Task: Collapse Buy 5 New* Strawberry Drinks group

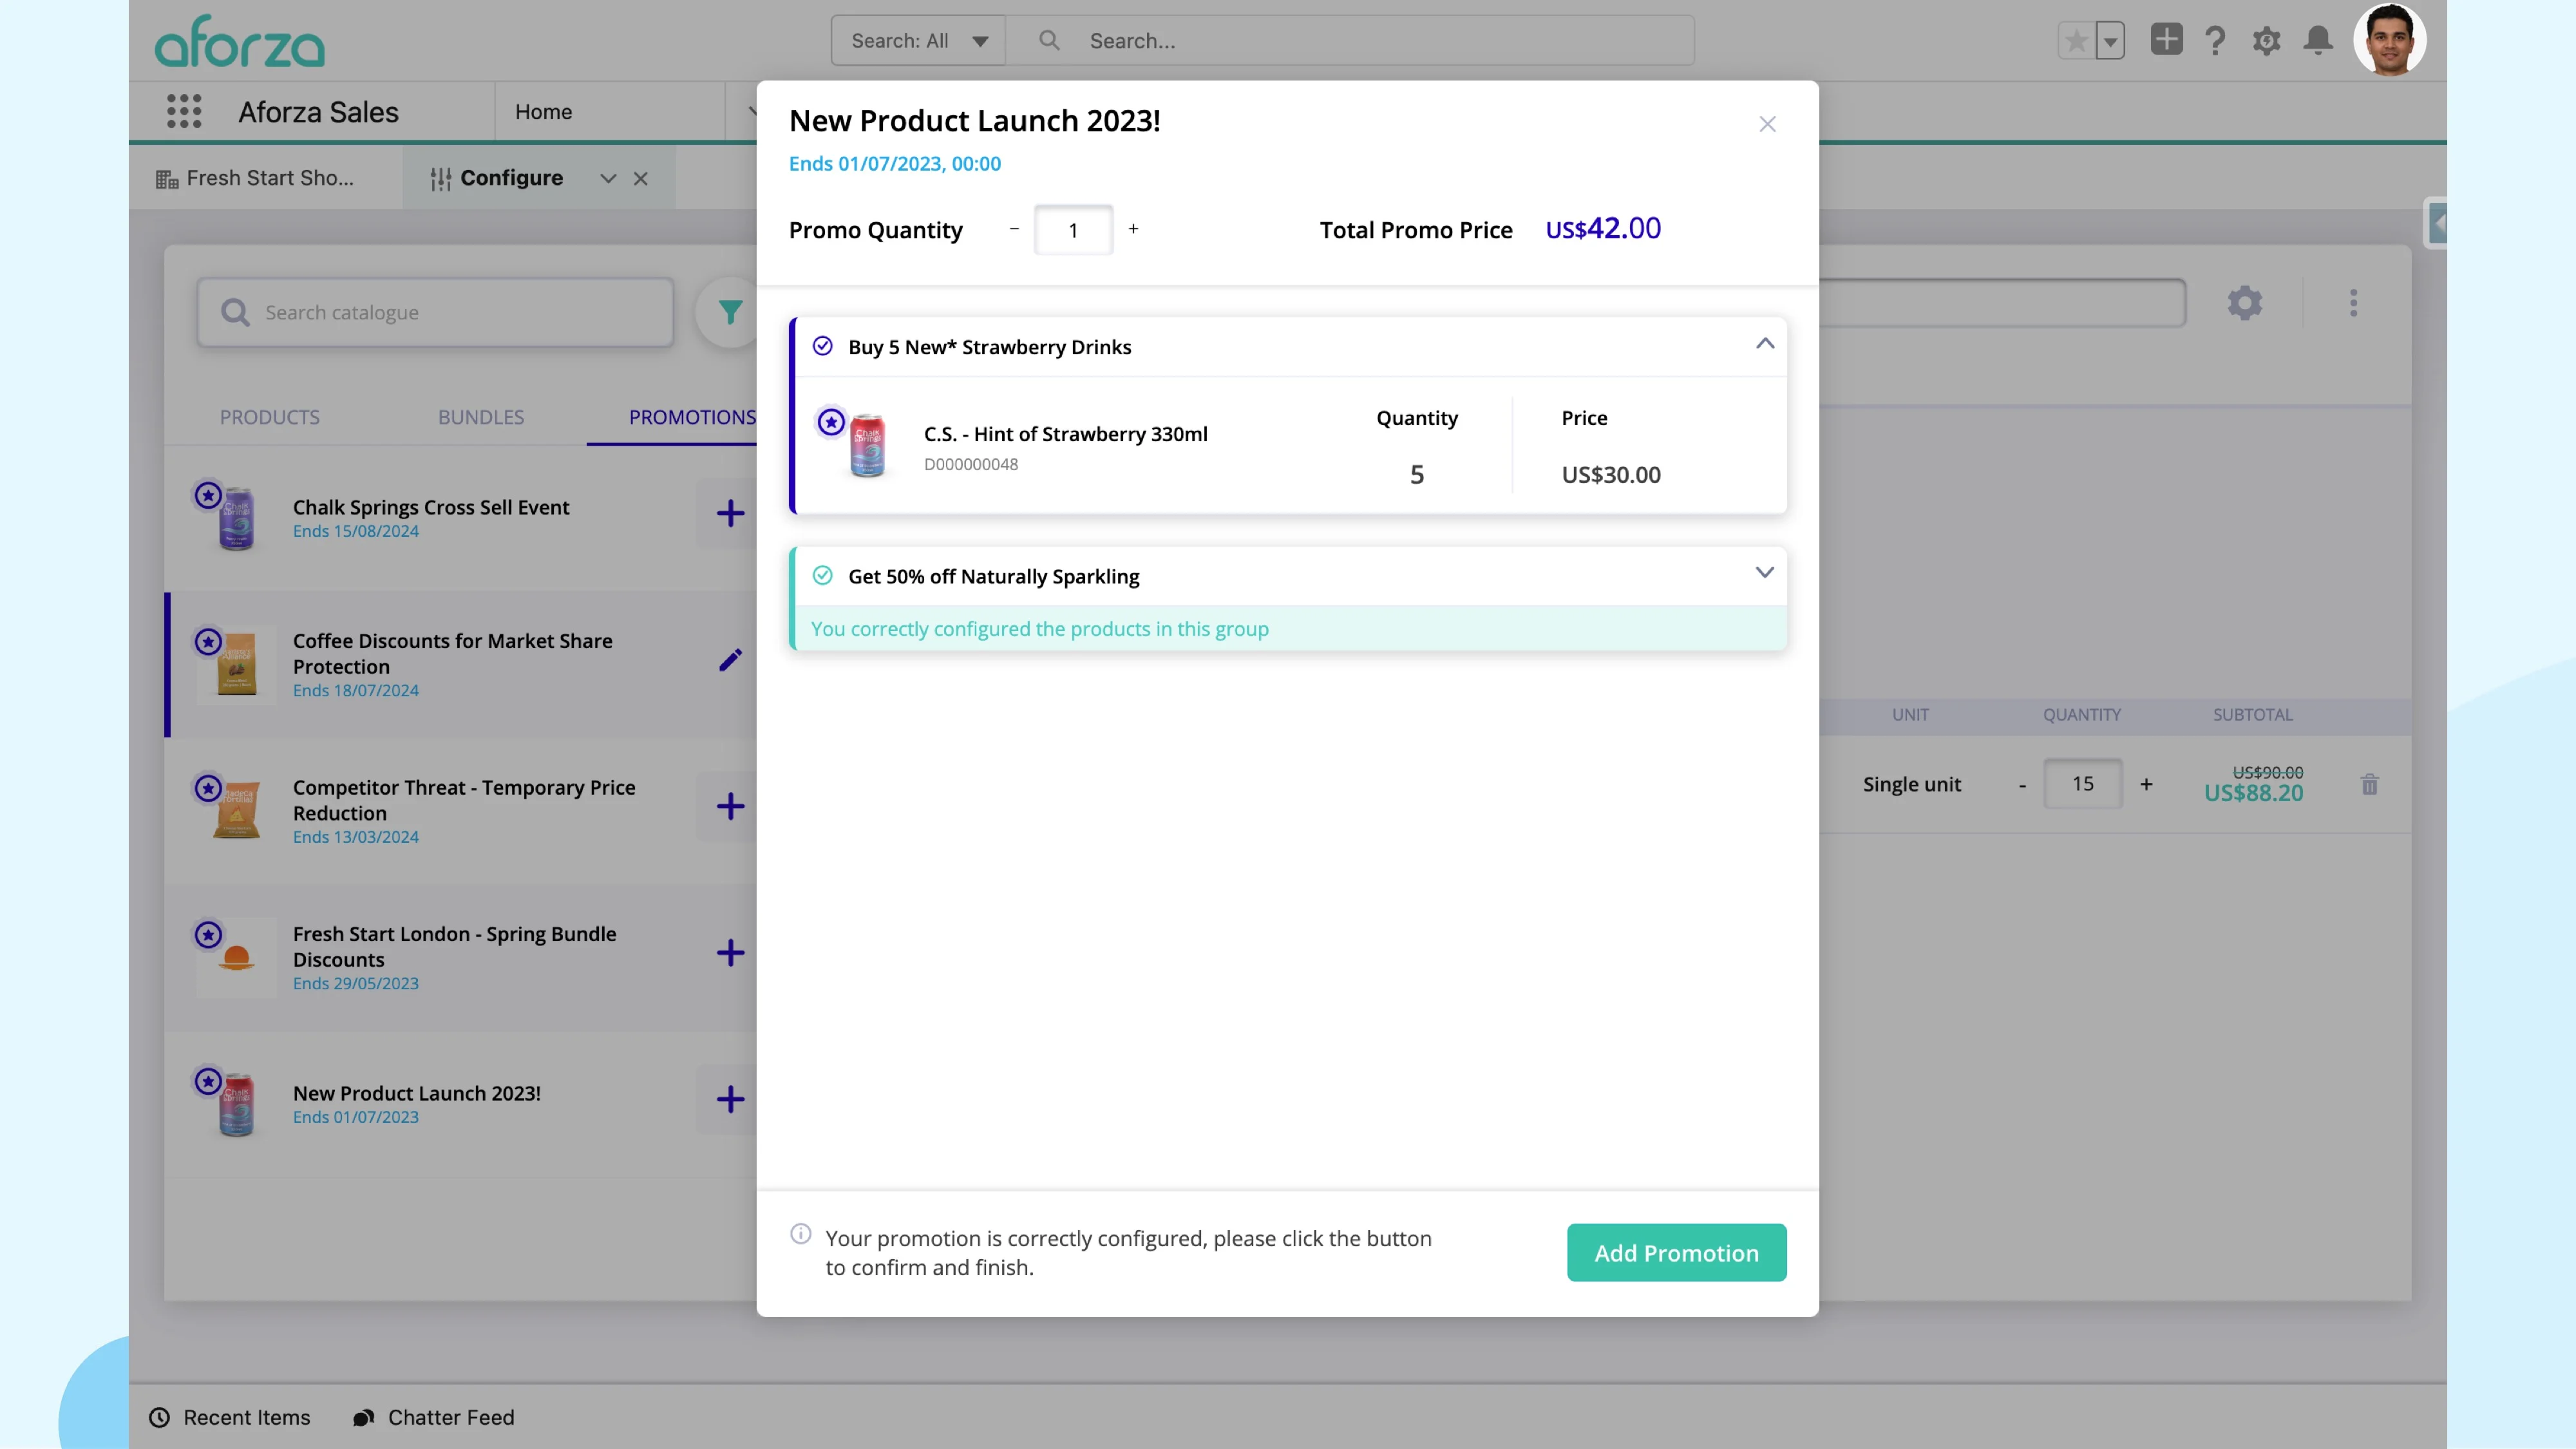Action: point(1764,345)
